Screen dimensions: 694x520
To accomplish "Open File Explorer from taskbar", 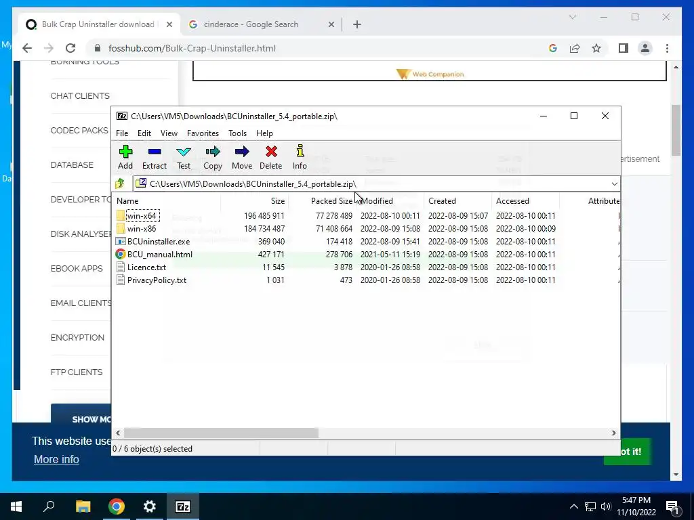I will pos(83,506).
